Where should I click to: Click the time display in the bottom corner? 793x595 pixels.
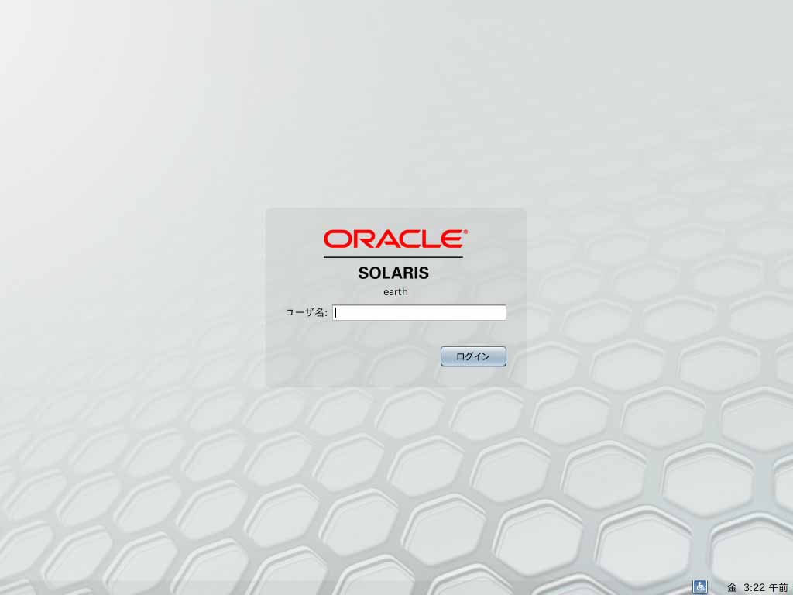pos(755,586)
